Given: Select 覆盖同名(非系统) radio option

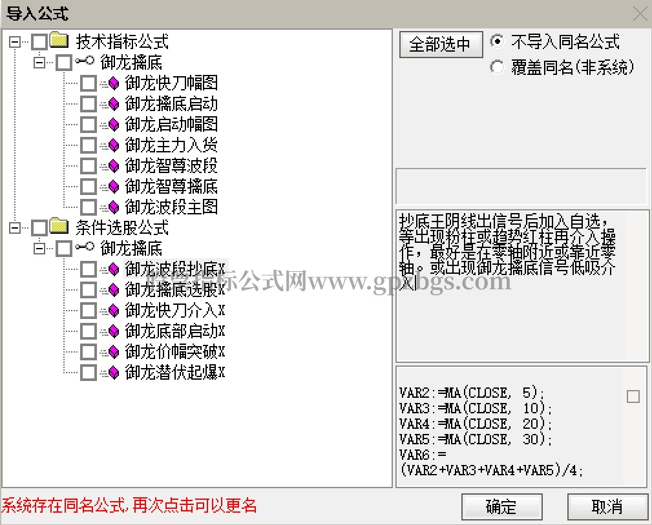Looking at the screenshot, I should 497,67.
